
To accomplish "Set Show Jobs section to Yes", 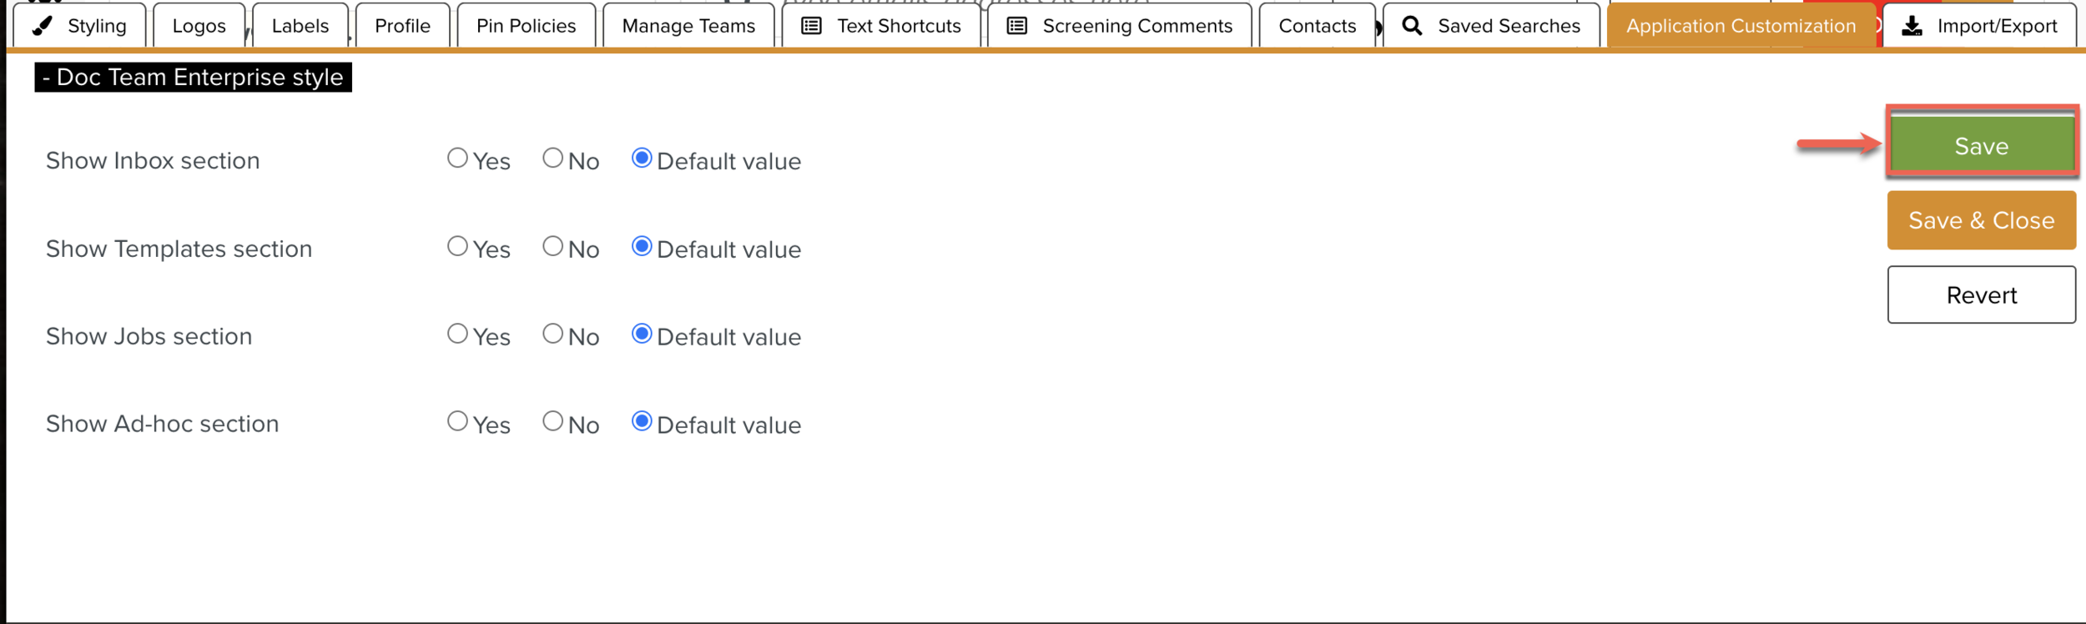I will [x=457, y=335].
